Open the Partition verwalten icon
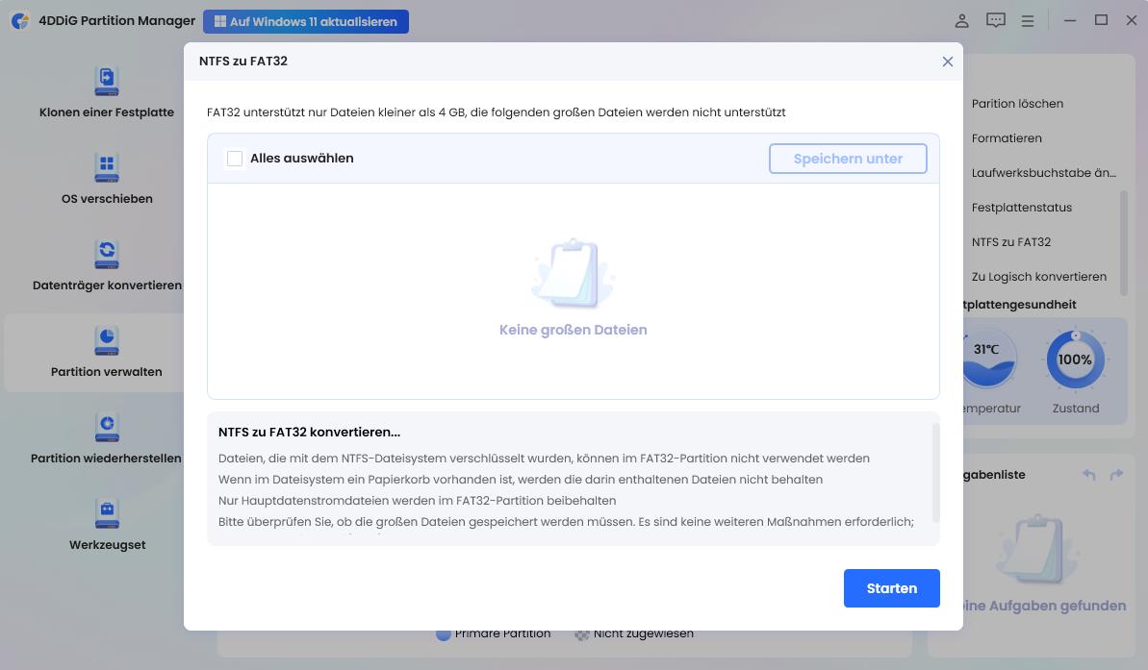Screen dimensions: 1148x670 pos(107,340)
